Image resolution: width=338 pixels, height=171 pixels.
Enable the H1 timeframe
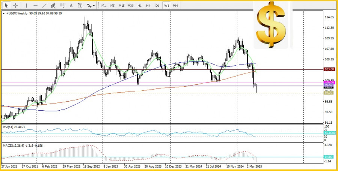point(139,6)
